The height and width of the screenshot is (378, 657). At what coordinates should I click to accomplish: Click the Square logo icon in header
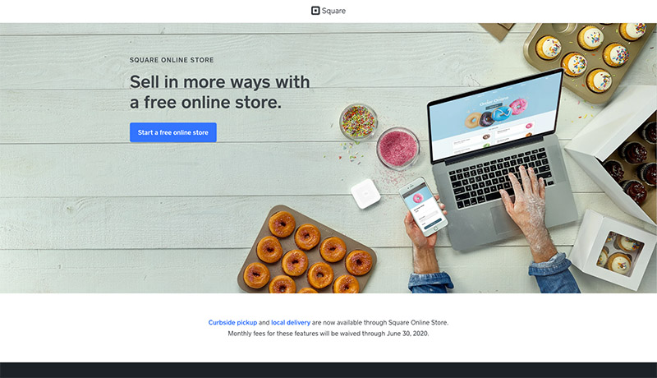point(315,11)
